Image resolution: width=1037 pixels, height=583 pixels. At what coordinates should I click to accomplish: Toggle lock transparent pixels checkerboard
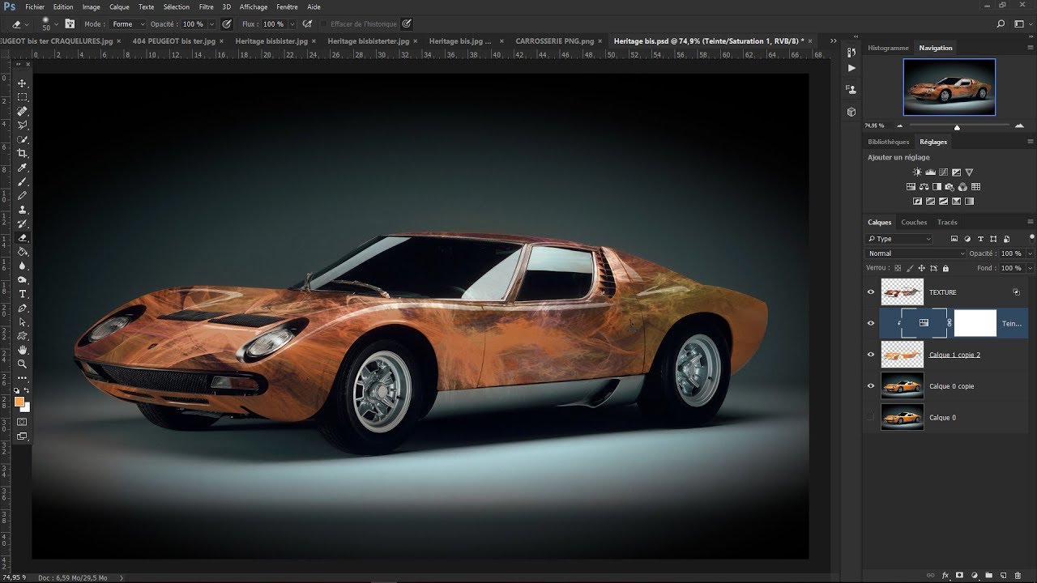[898, 267]
